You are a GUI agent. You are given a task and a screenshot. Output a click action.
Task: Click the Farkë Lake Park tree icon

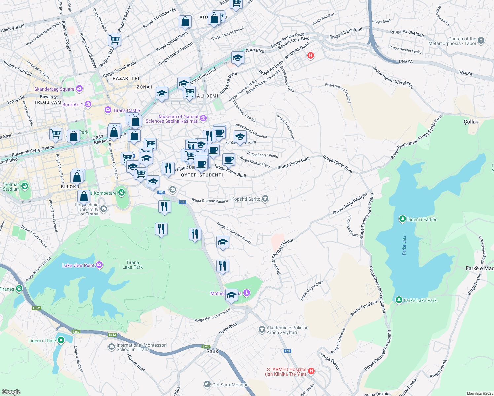pos(399,300)
